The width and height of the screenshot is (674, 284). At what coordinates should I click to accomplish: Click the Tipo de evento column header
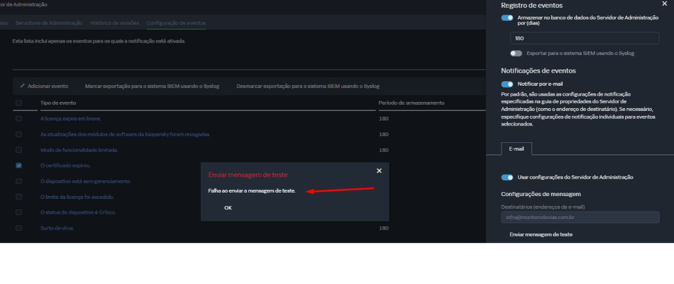click(58, 103)
